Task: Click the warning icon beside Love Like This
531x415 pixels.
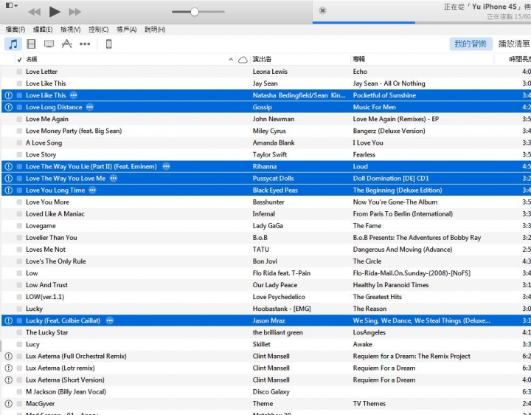Action: point(9,95)
